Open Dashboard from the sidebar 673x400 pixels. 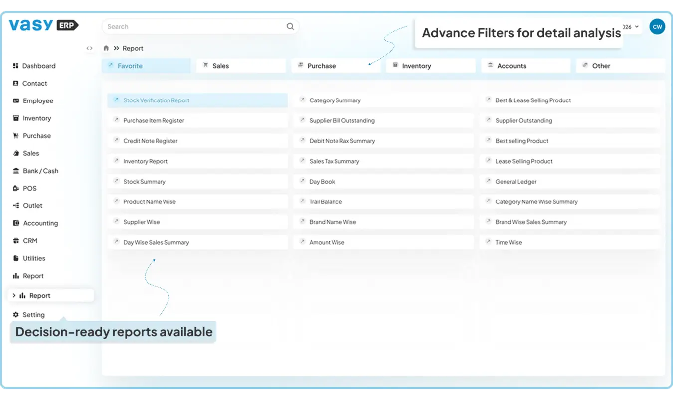(x=38, y=66)
